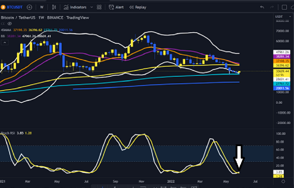Select the Stoch RSI legend label
This screenshot has height=188, width=294.
point(8,133)
